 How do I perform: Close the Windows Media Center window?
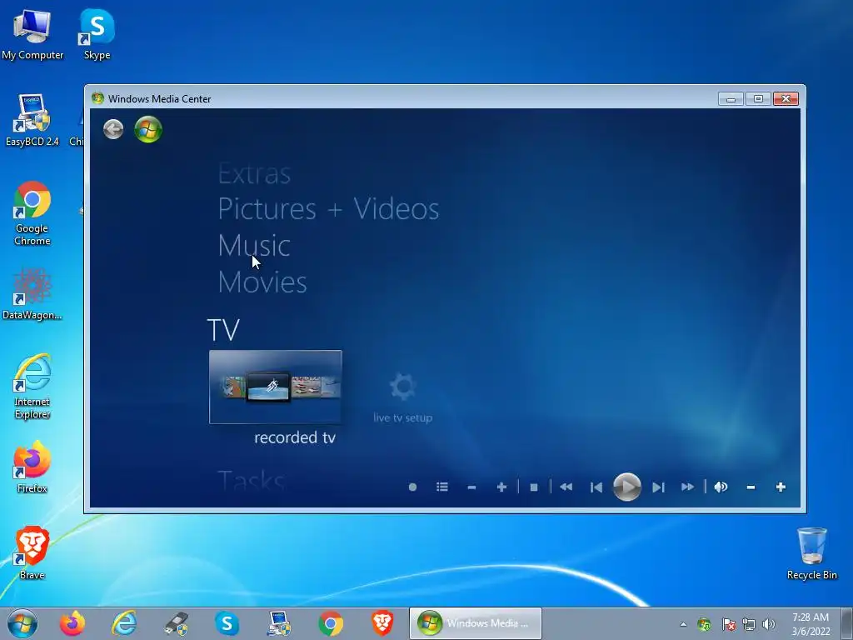pos(786,99)
